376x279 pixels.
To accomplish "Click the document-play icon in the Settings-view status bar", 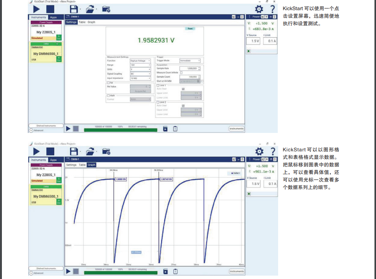I will 165,129.
